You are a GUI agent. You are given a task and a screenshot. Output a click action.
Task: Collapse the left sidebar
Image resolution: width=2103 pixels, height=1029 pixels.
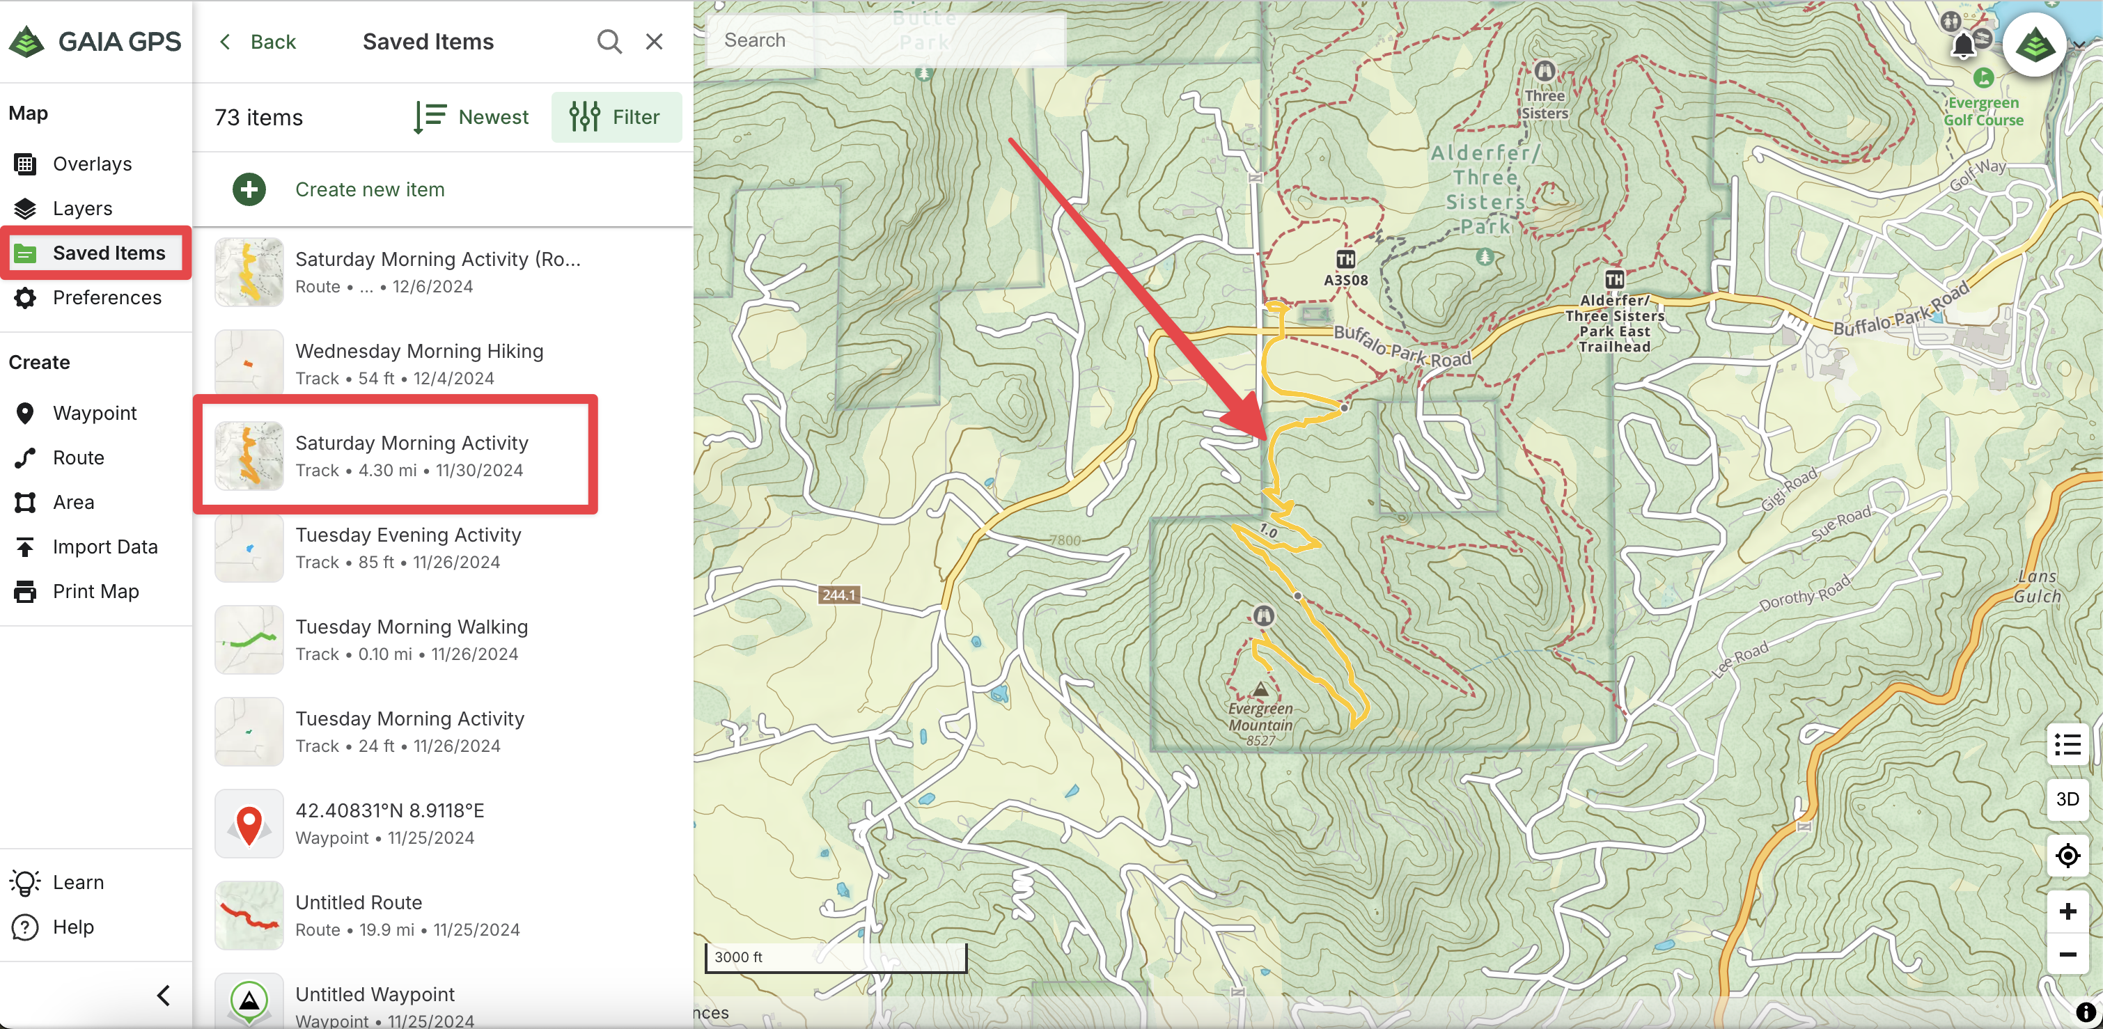click(x=163, y=996)
